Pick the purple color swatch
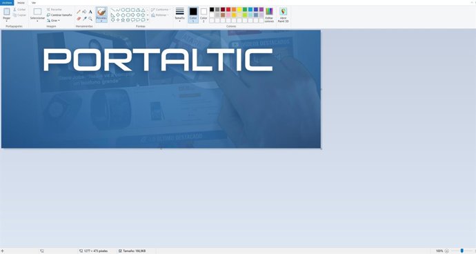The image size is (476, 254). pos(261,10)
